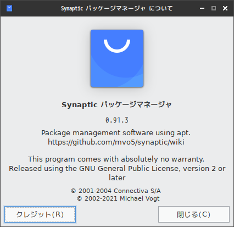Dismiss dialog using 閉じる(C) button

[x=194, y=214]
